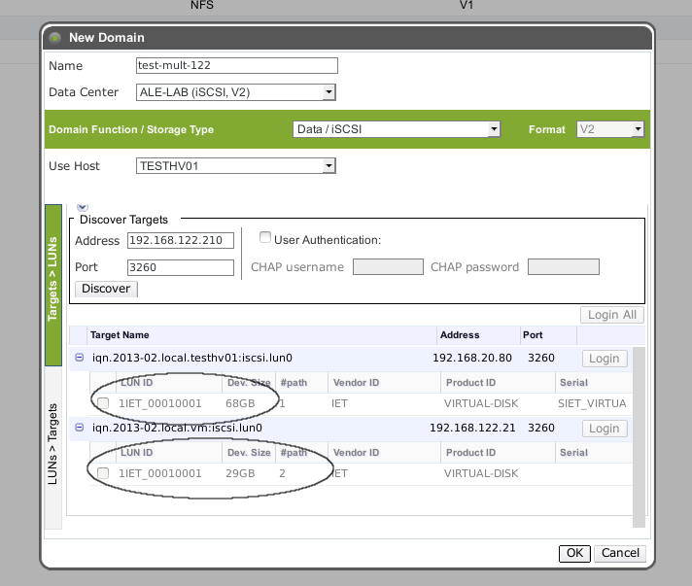The image size is (692, 586).
Task: Collapse the Discover Targets section arrow
Action: pyautogui.click(x=82, y=206)
